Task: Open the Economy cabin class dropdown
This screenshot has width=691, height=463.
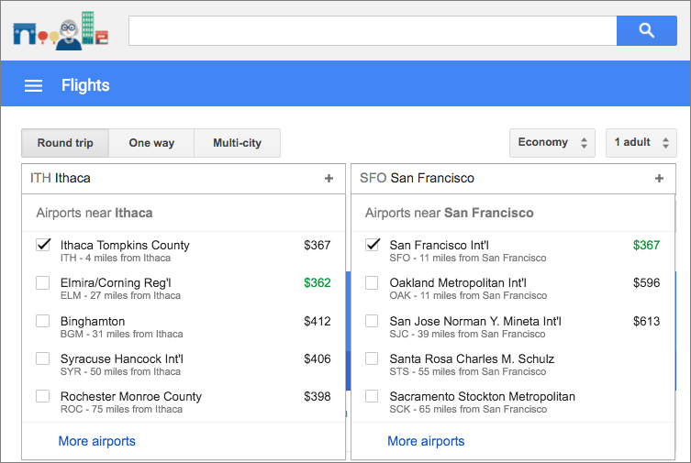Action: pyautogui.click(x=552, y=143)
